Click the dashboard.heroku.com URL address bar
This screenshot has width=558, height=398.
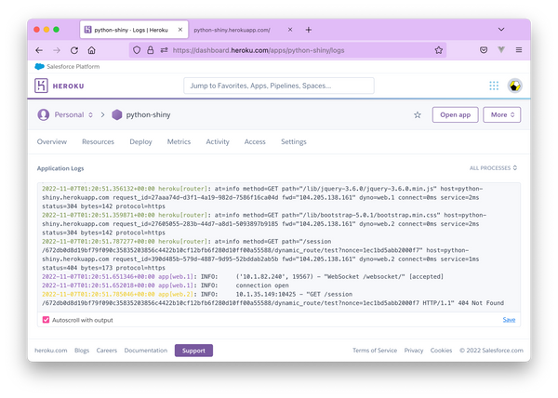point(287,50)
